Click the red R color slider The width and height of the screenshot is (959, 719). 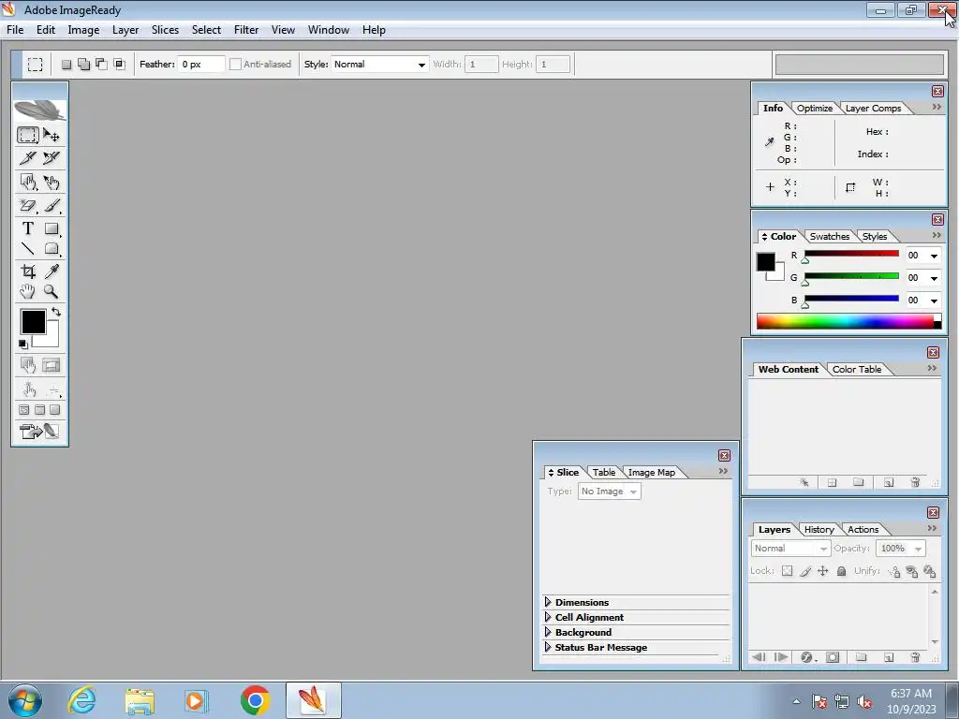[851, 254]
